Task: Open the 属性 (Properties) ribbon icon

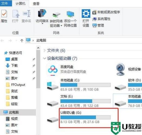Action: pyautogui.click(x=4, y=14)
